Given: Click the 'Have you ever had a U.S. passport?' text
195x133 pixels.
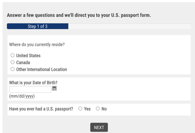Looking at the screenshot, I should (x=41, y=109).
